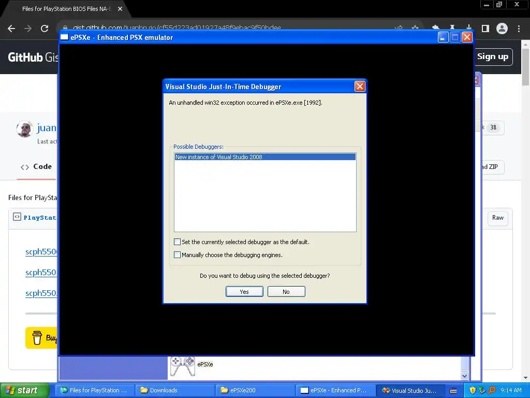Switch to 'ePSXe - Enhanced P...' taskbar button

pos(335,390)
